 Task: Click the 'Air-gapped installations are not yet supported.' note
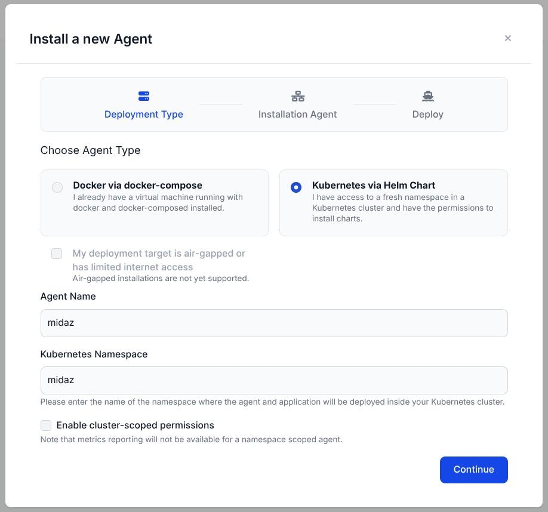click(x=161, y=278)
